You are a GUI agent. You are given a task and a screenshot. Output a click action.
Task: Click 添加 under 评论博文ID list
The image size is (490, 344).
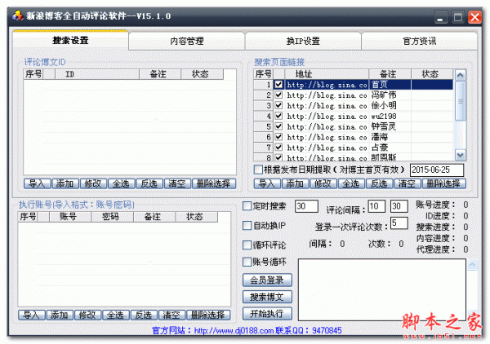click(65, 183)
